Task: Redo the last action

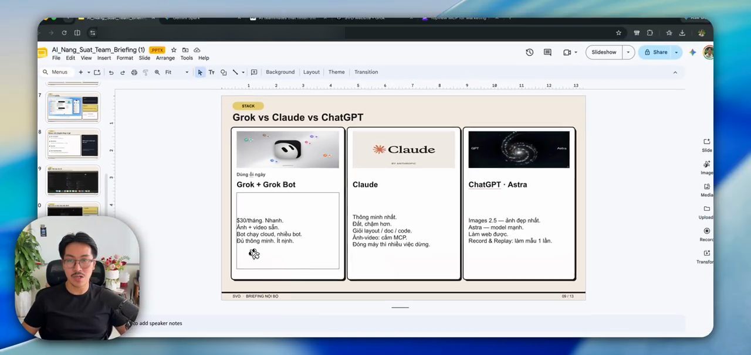Action: pyautogui.click(x=123, y=73)
